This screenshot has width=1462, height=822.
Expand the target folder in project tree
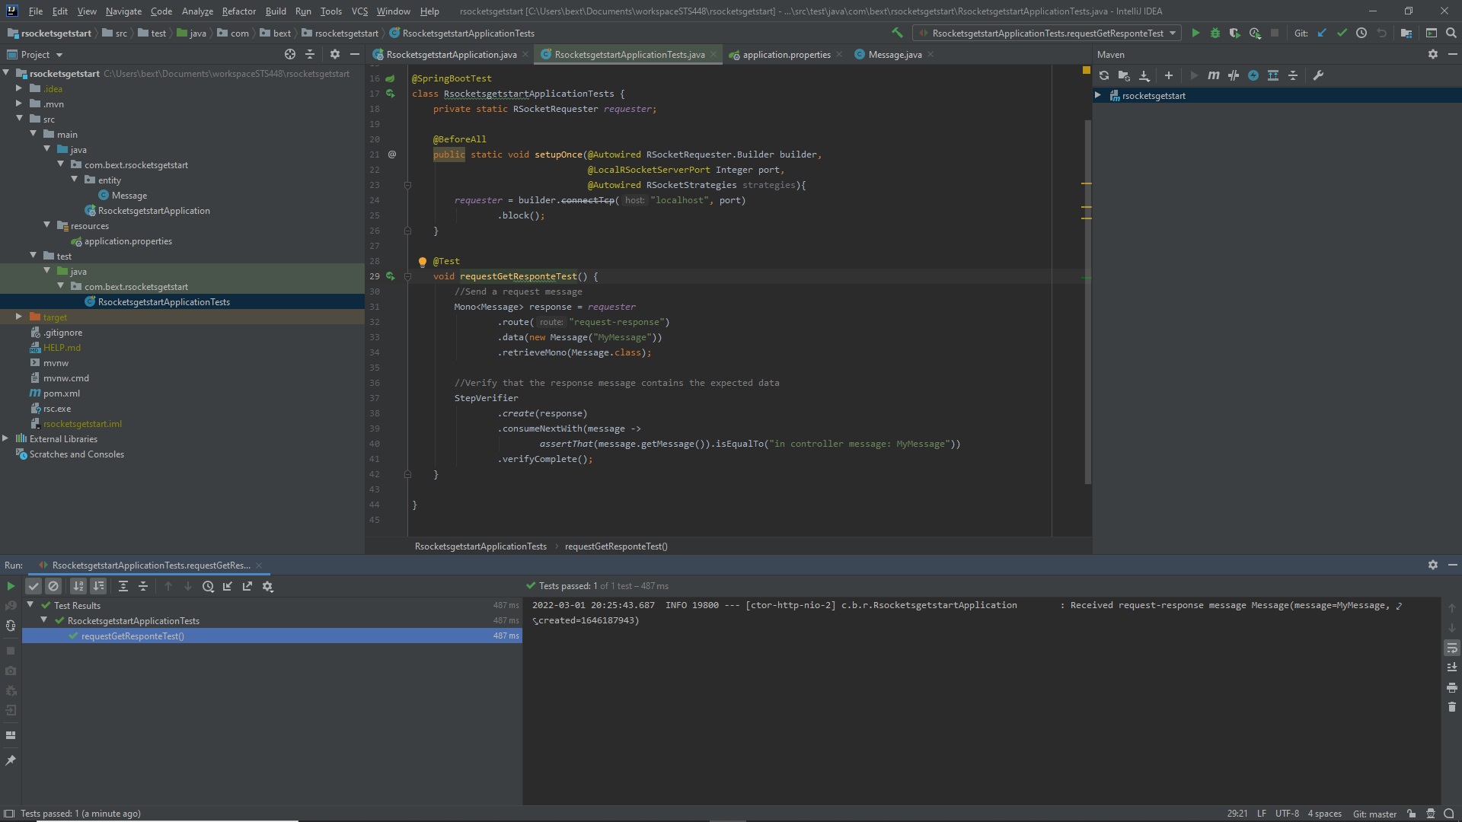point(19,317)
